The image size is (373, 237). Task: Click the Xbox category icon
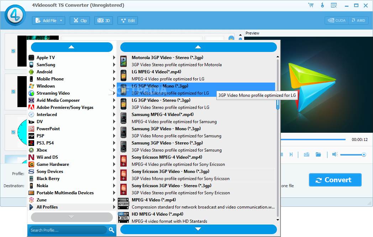[31, 150]
